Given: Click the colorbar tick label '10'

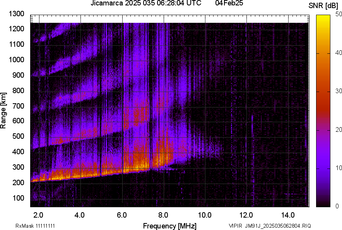Looking at the screenshot, I should pyautogui.click(x=338, y=168).
